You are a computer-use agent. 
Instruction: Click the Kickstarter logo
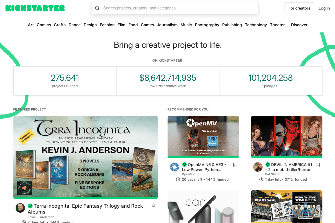35,8
